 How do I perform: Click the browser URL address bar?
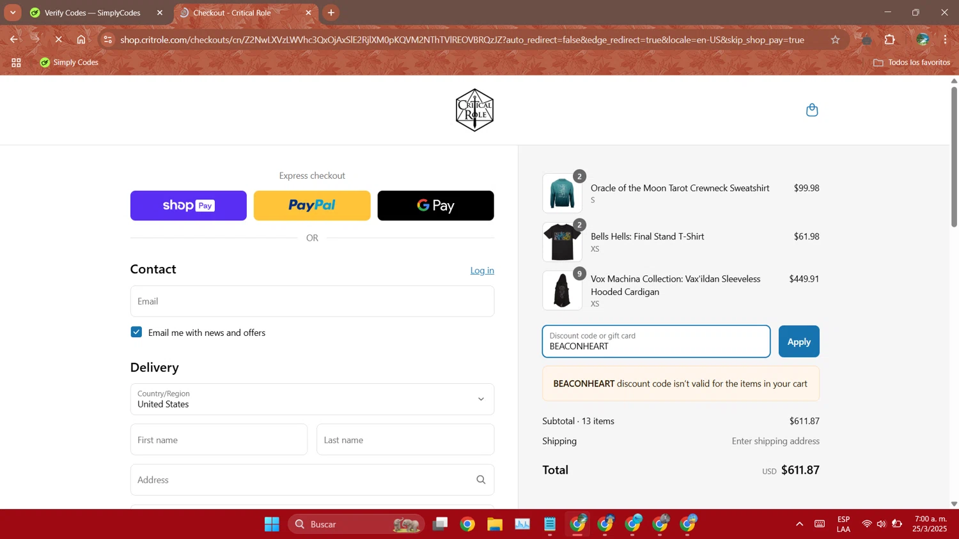tap(462, 40)
